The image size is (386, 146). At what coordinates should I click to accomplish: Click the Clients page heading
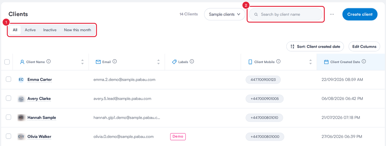pyautogui.click(x=18, y=14)
